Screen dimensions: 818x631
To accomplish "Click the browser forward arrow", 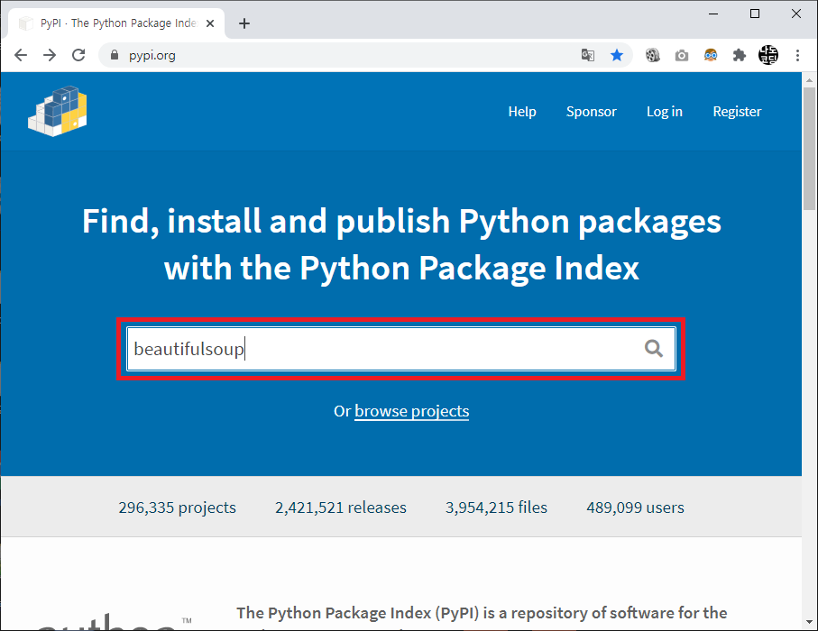I will (x=50, y=55).
